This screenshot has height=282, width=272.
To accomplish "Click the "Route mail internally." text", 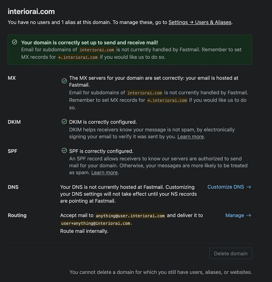I will tap(84, 231).
